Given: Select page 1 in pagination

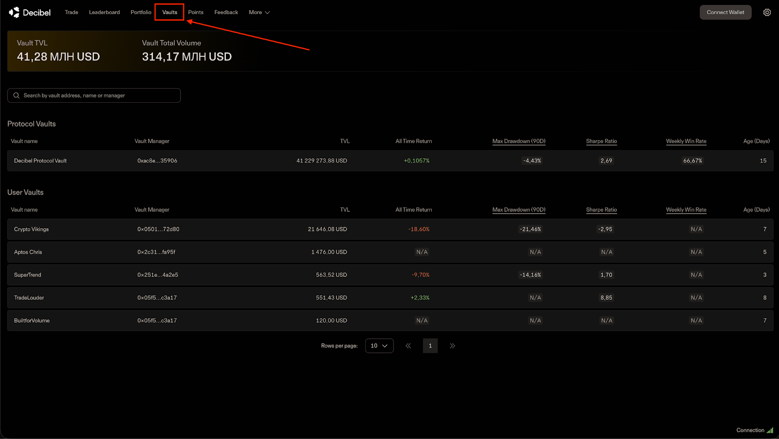Looking at the screenshot, I should coord(430,346).
